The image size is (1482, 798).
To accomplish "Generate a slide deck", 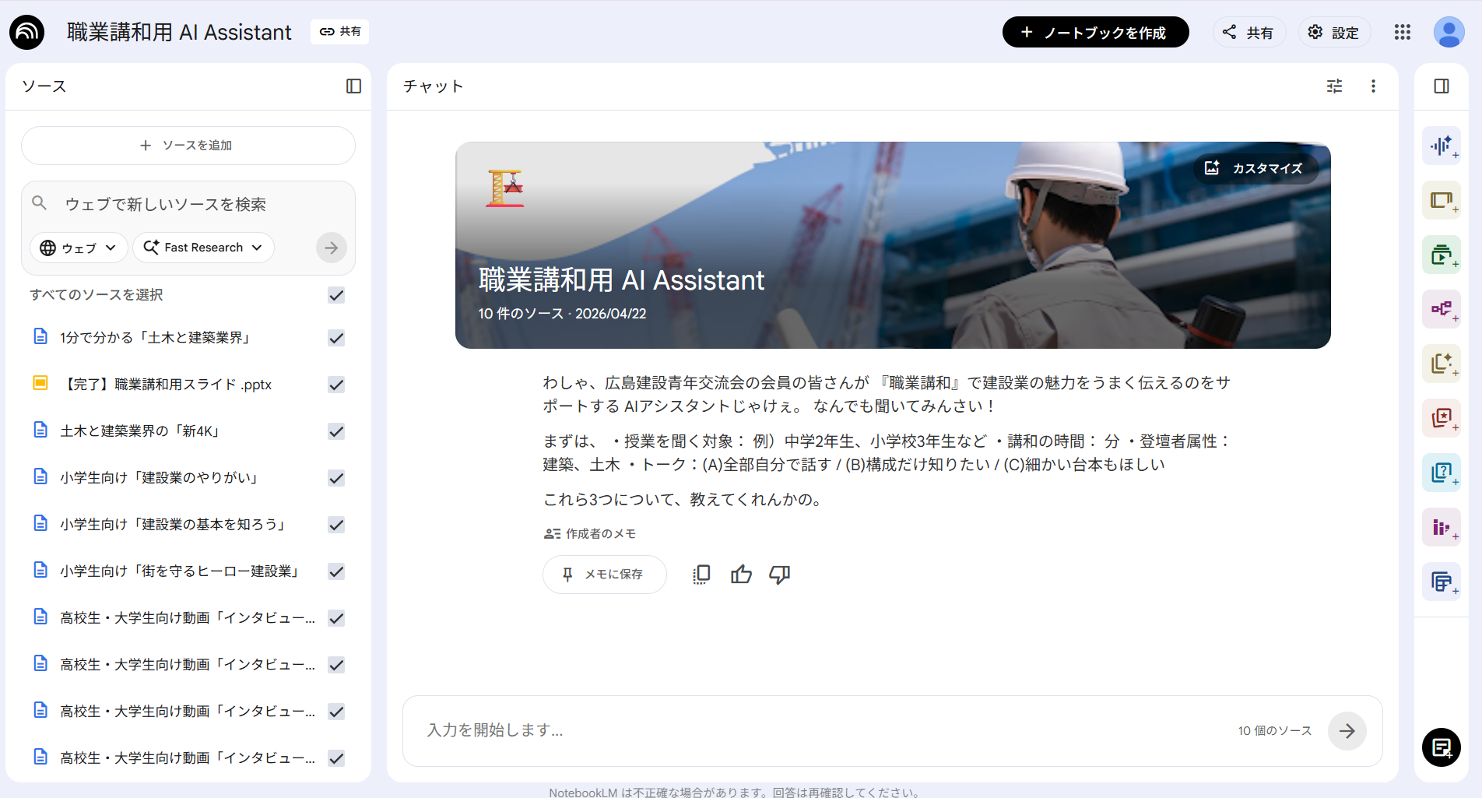I will (x=1442, y=200).
